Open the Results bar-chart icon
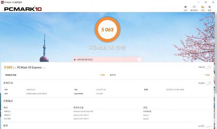 click(203, 7)
